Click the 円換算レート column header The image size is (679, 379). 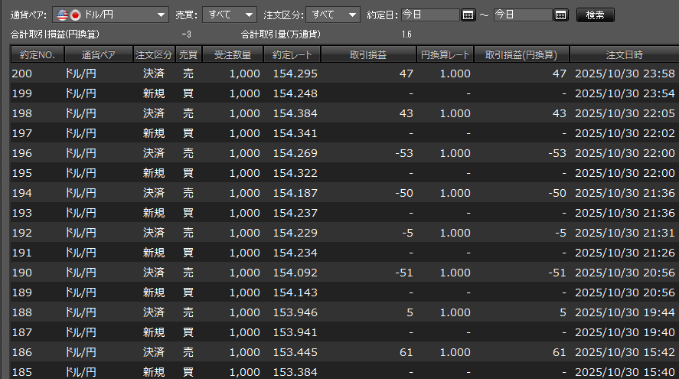[445, 54]
